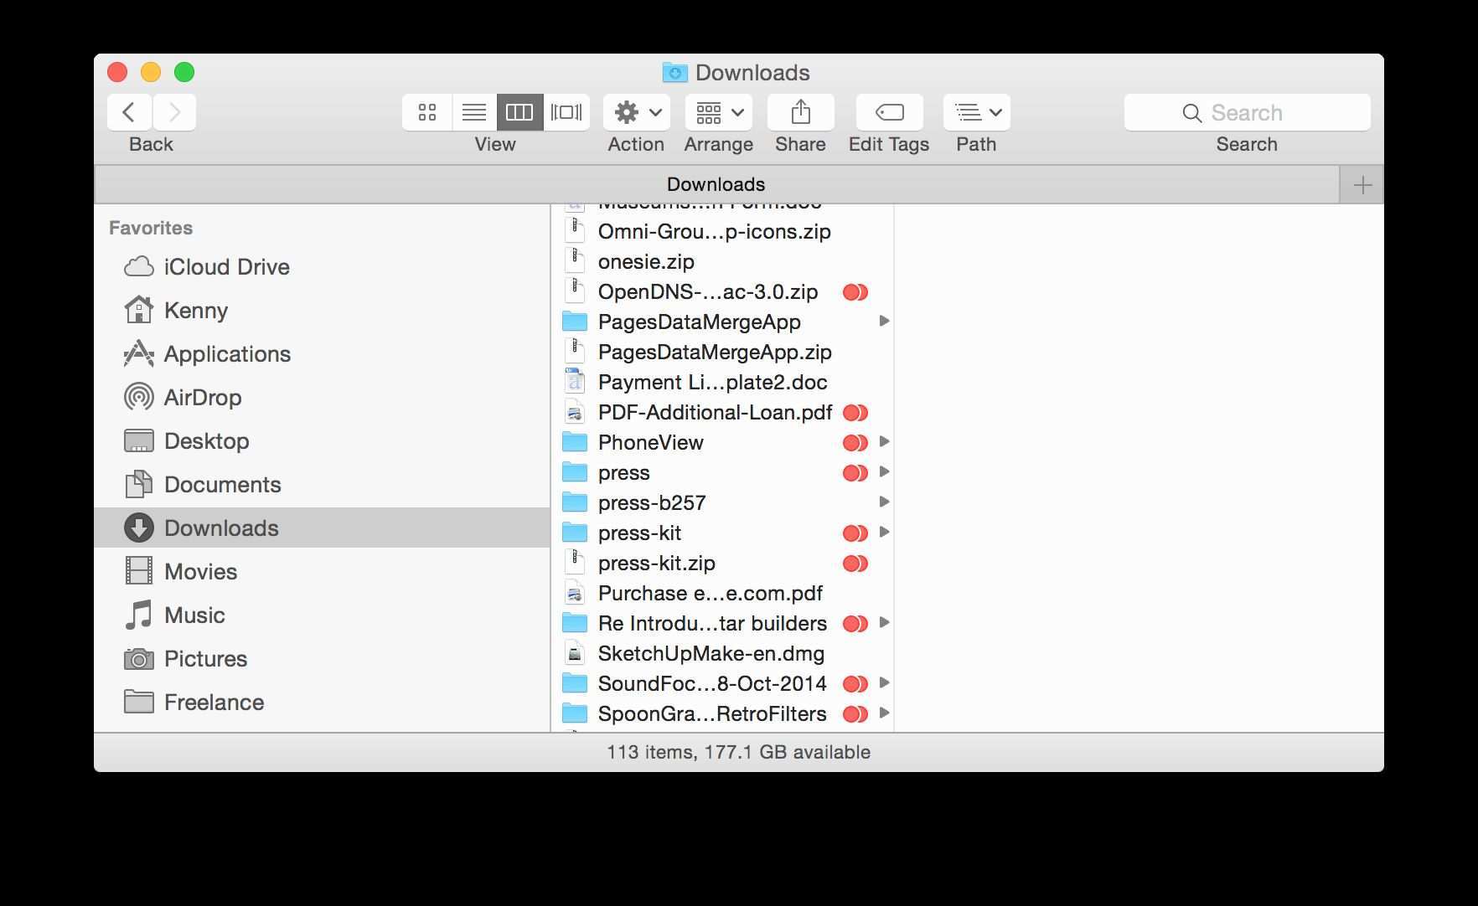Select SketchUpMake-en.dmg file
This screenshot has height=906, width=1478.
(711, 654)
